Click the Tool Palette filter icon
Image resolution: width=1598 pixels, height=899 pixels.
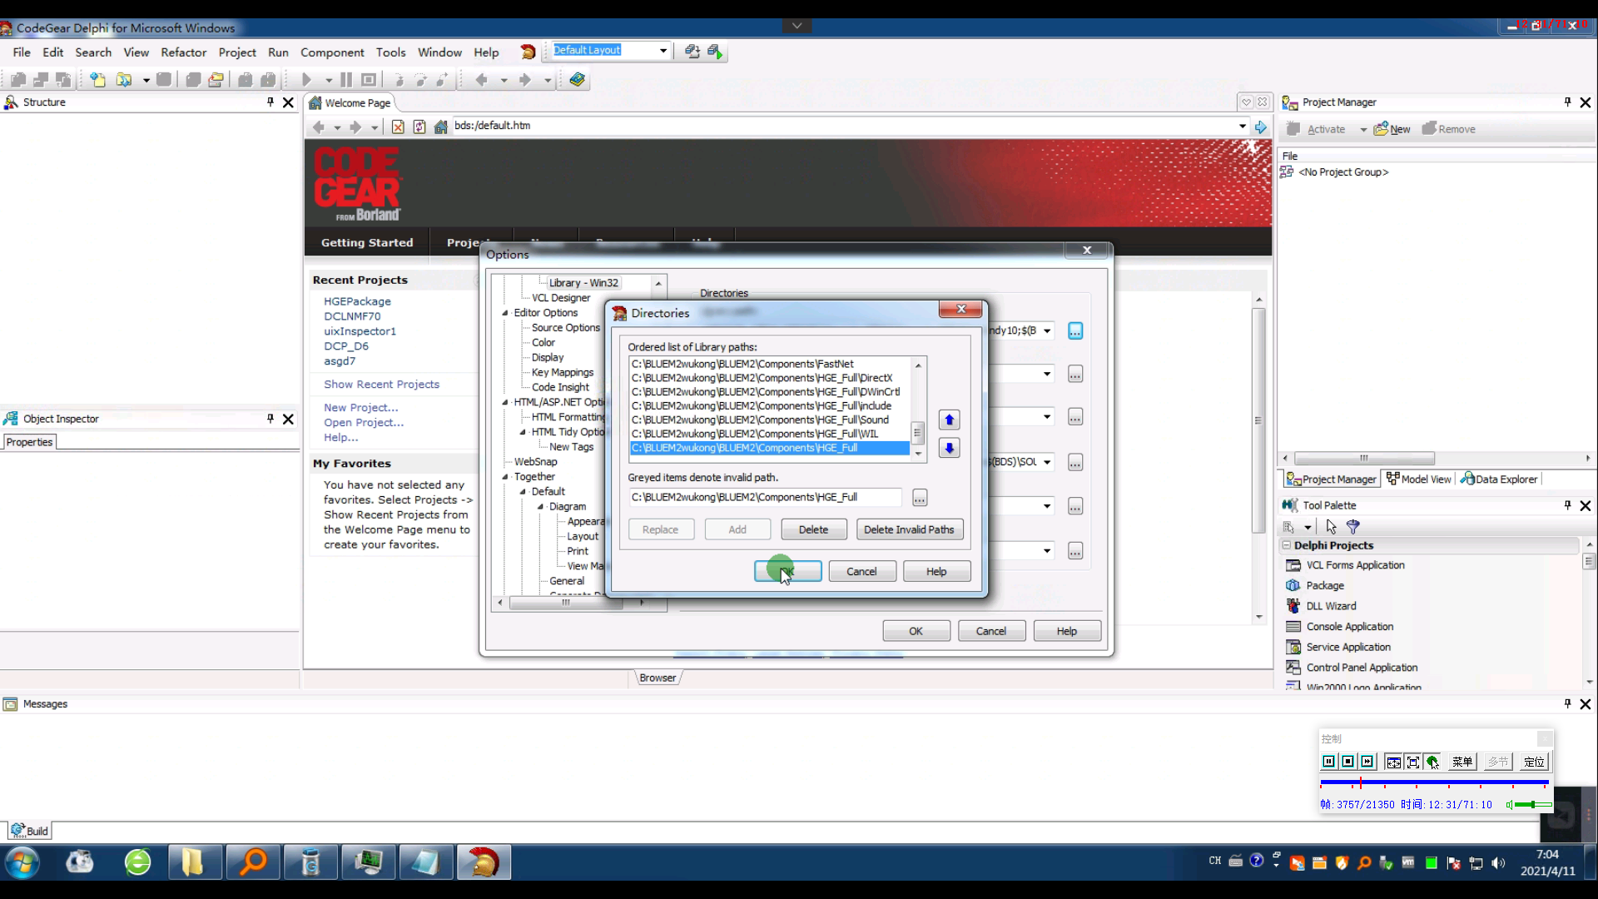click(x=1353, y=527)
